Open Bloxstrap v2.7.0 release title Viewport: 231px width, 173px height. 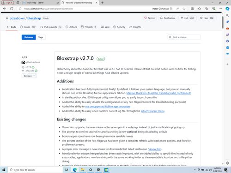tap(75, 58)
